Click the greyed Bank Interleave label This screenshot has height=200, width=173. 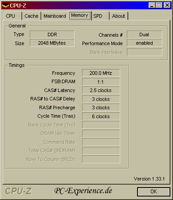coord(106,52)
